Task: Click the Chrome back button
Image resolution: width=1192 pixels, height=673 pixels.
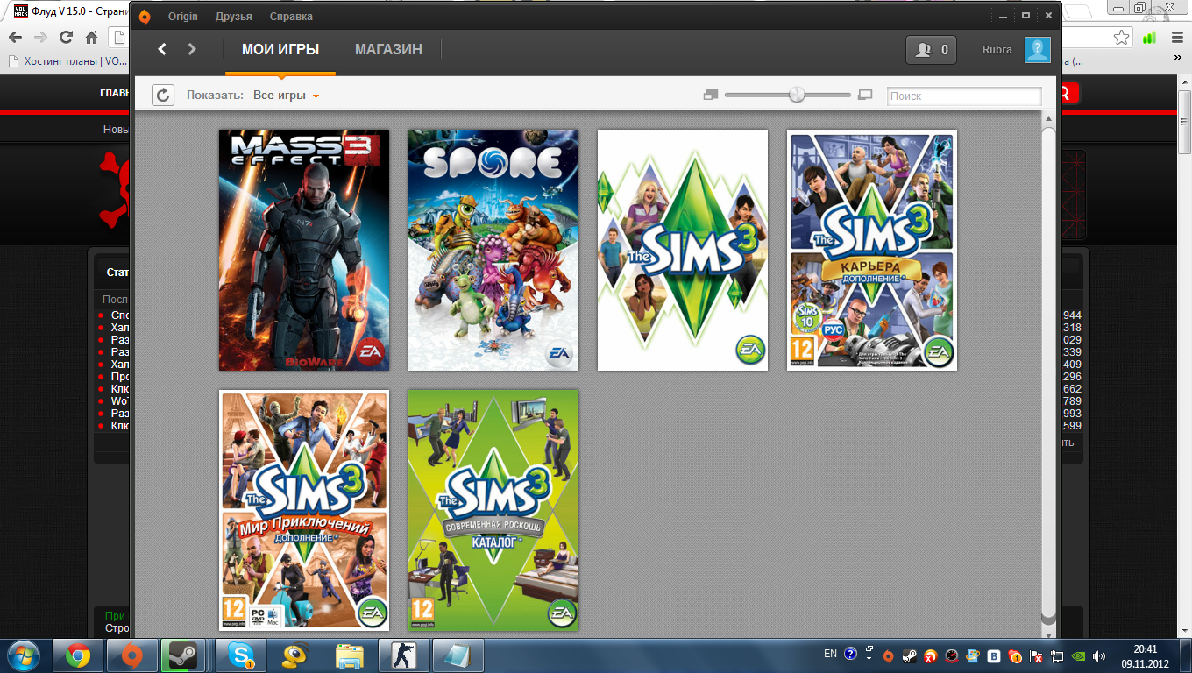Action: [x=15, y=38]
